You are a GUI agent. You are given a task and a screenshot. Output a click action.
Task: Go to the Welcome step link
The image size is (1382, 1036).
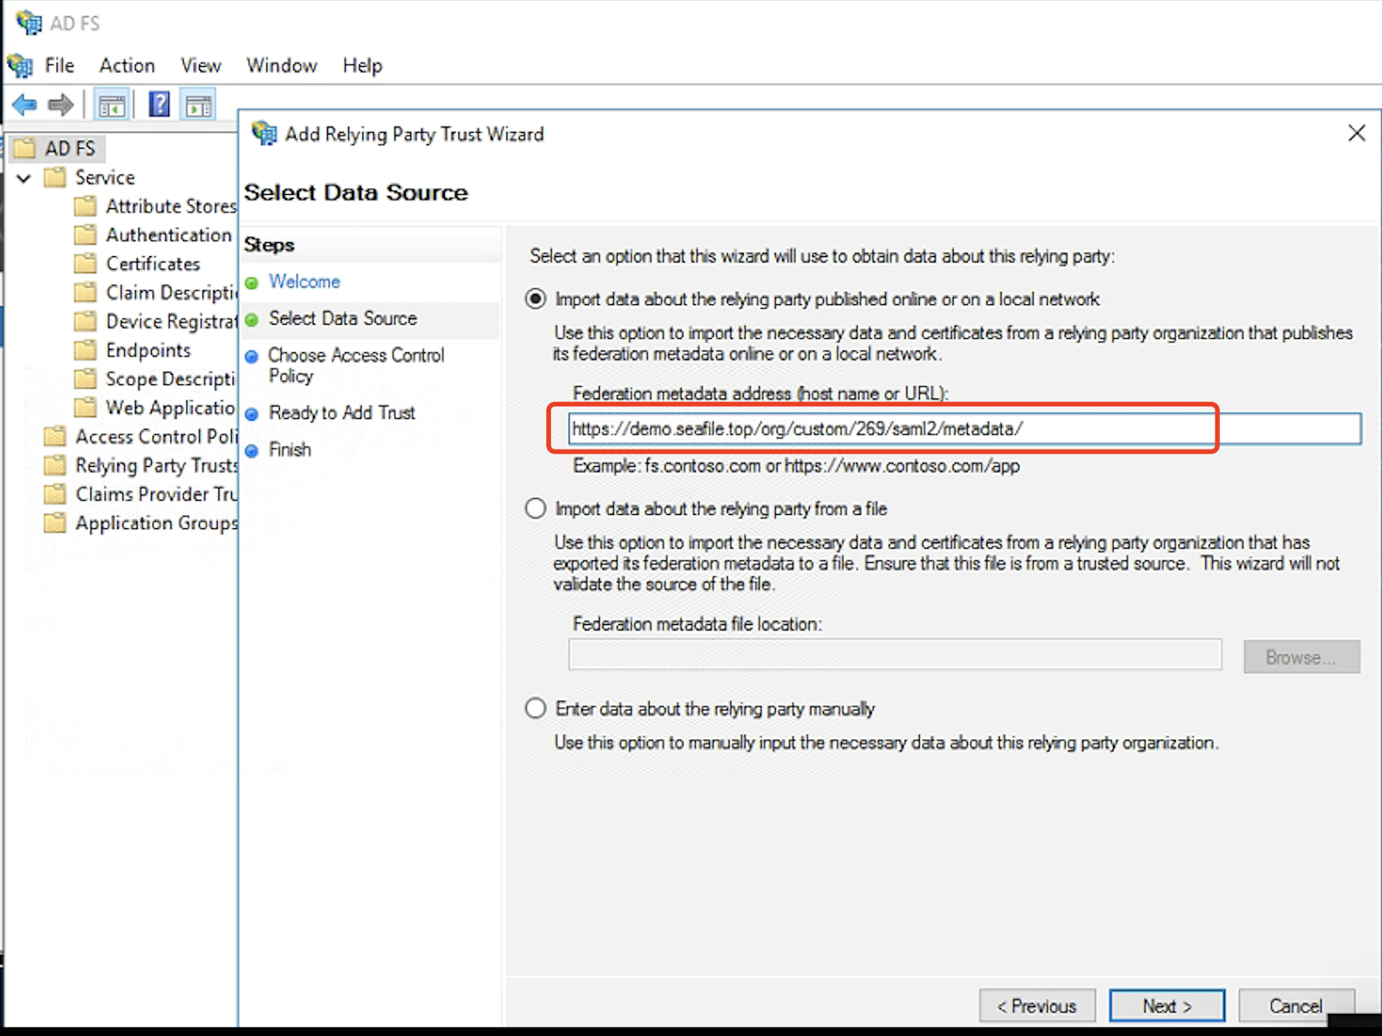[304, 281]
